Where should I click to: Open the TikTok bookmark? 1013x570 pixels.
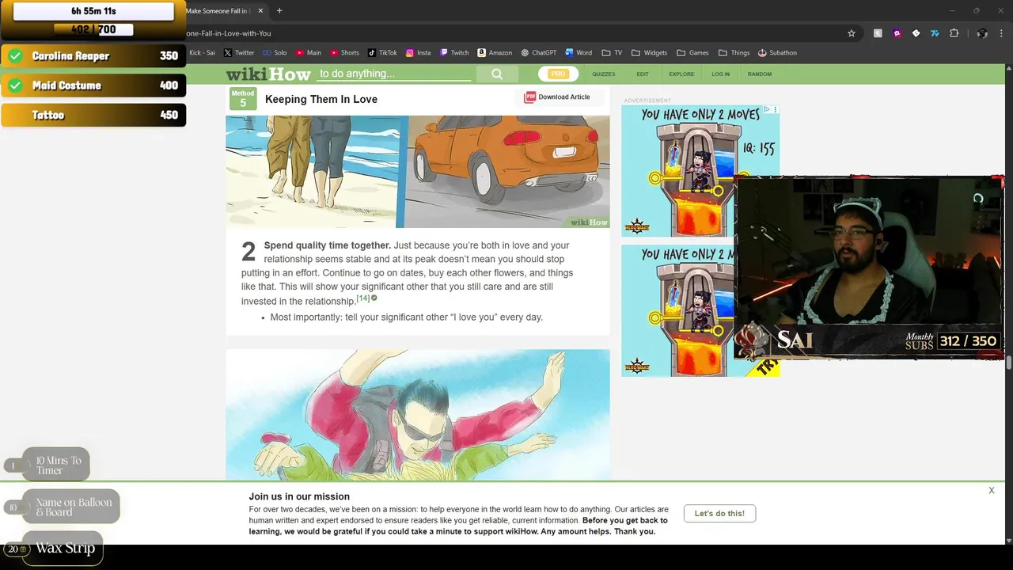pyautogui.click(x=382, y=53)
